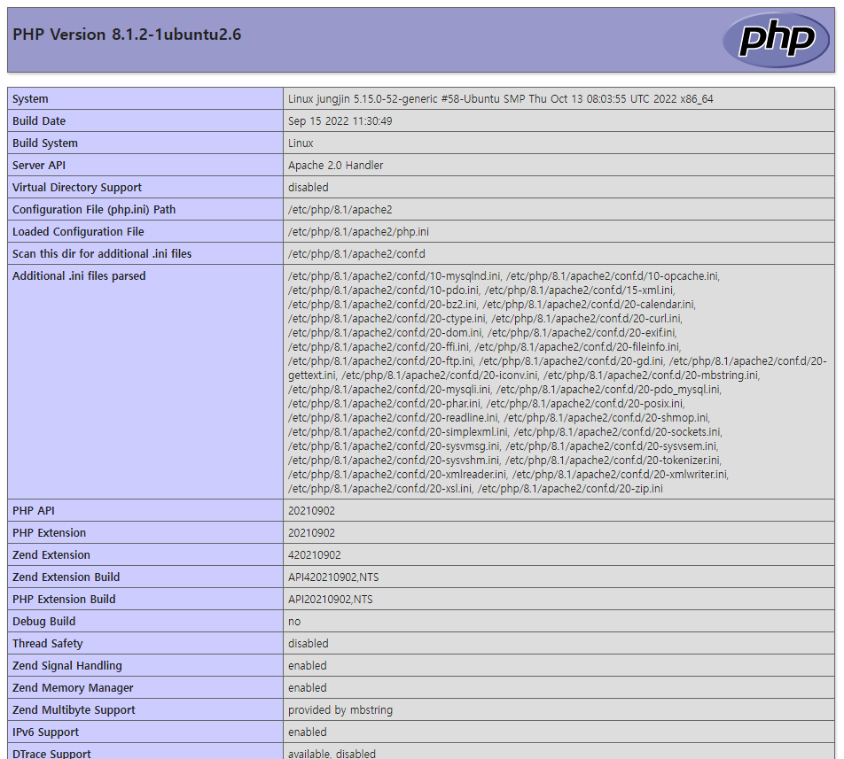This screenshot has height=759, width=844.
Task: Click the Zend Extension Build label
Action: tap(66, 577)
